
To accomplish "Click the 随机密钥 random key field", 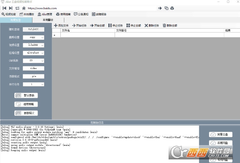I will tap(34, 29).
